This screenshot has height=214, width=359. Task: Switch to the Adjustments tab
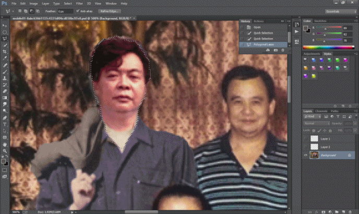click(312, 54)
